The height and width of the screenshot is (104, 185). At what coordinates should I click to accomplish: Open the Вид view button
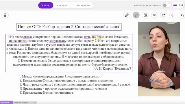178,5
